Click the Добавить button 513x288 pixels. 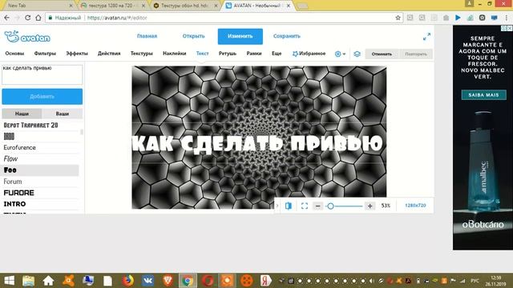coord(42,97)
